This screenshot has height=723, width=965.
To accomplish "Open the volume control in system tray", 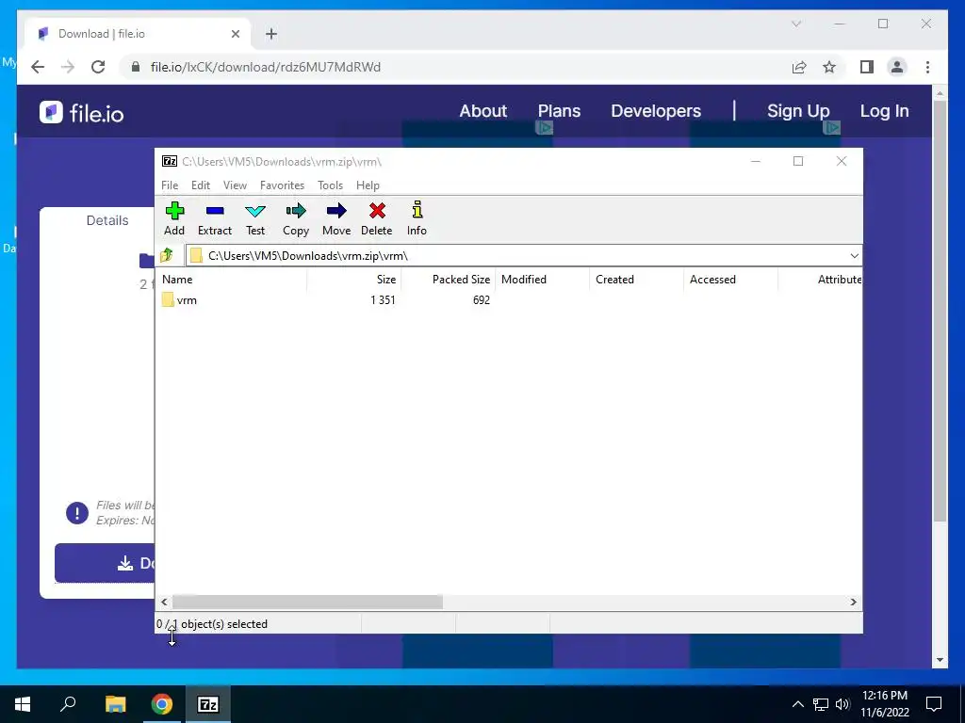I will tap(843, 704).
